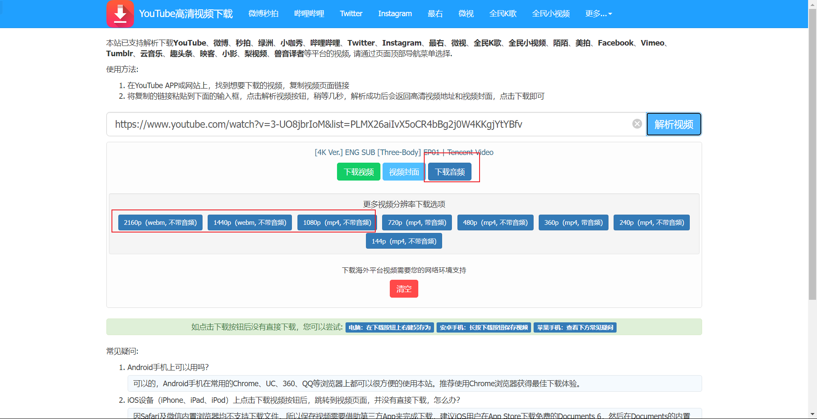Download the 2160p webm option
Viewport: 817px width, 419px height.
click(x=160, y=223)
